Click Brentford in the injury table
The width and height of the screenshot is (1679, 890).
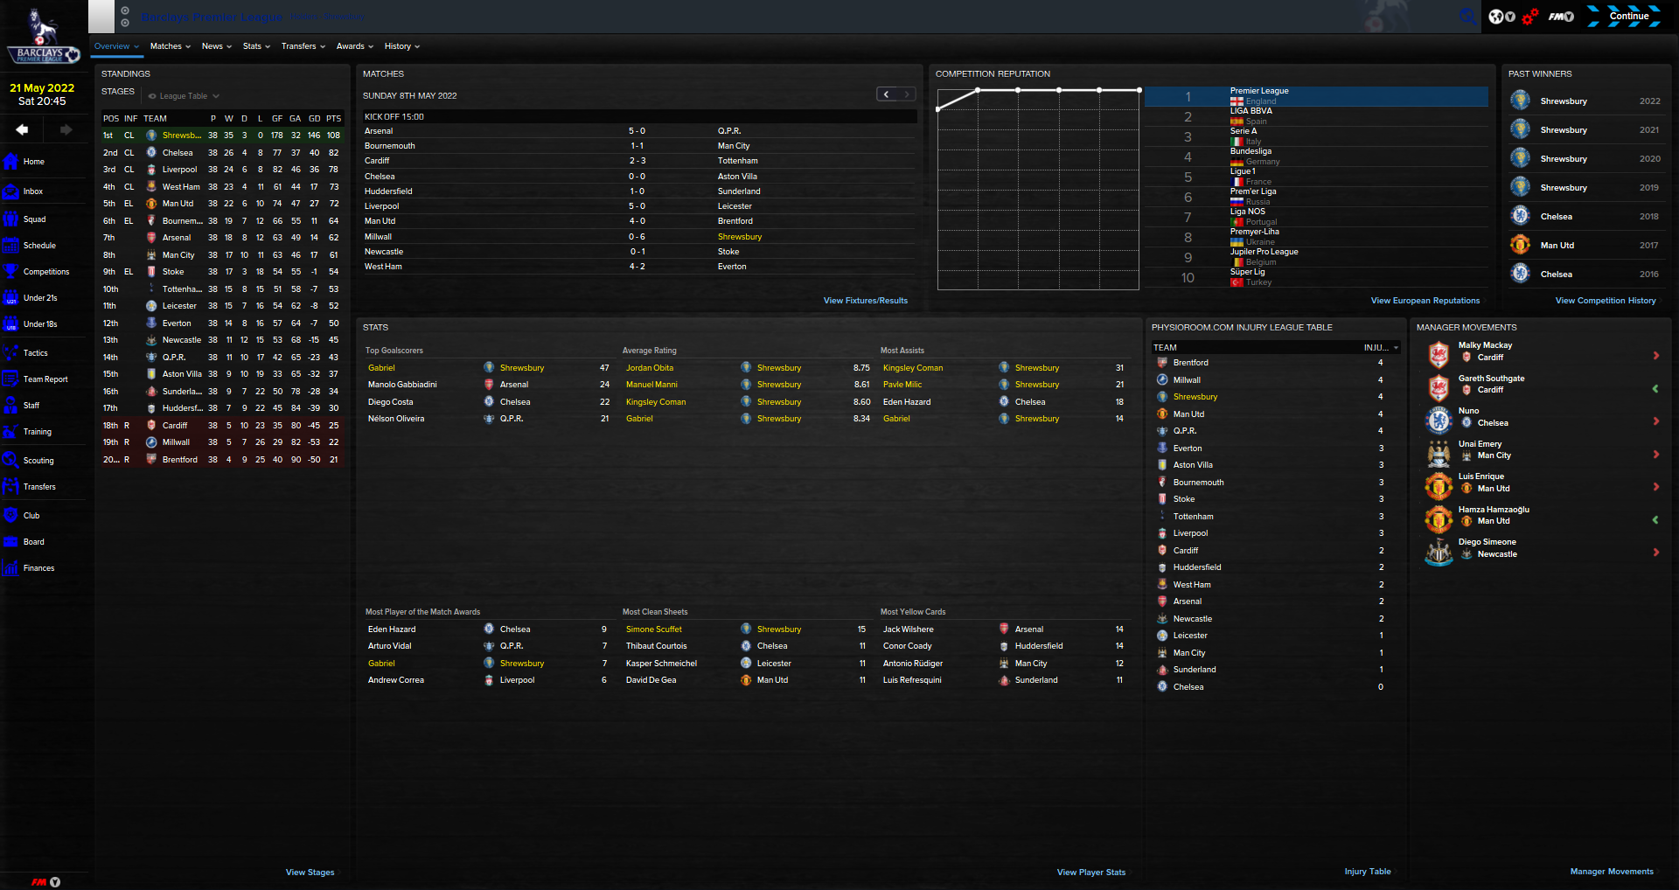pyautogui.click(x=1191, y=363)
